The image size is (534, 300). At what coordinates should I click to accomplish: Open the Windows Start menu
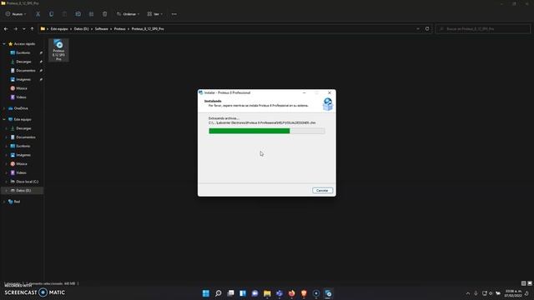(206, 293)
